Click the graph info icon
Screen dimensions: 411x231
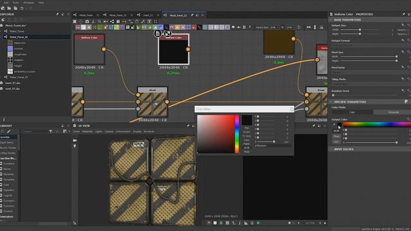[93, 21]
